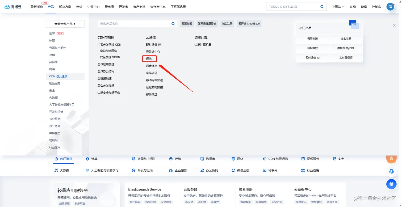Open 定价 in top navigation
Viewport: 402px width, 207px height.
(x=79, y=7)
